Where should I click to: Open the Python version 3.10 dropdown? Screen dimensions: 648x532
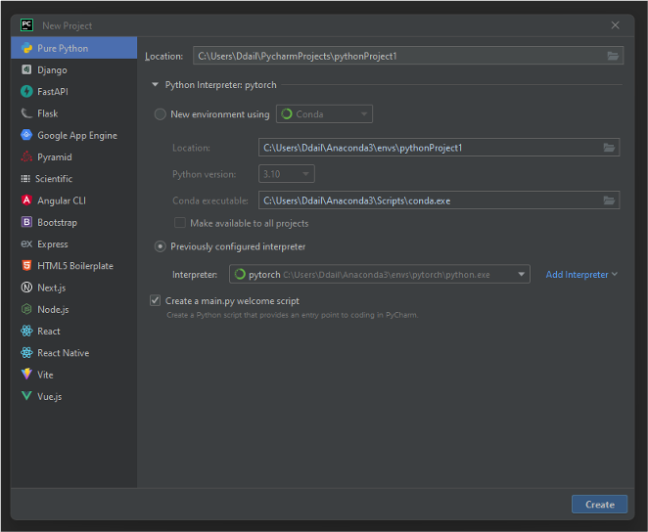pyautogui.click(x=287, y=174)
